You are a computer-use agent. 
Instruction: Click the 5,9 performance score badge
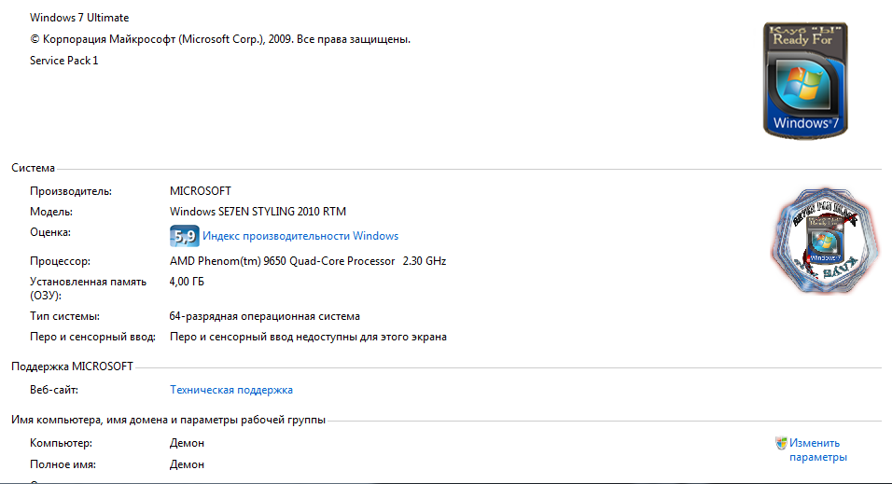point(184,236)
